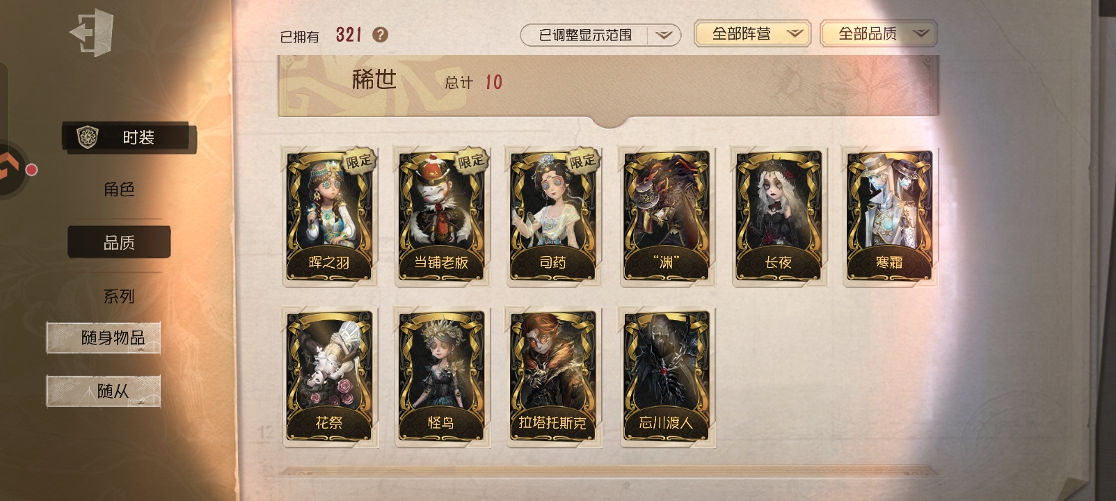
Task: Open the 司药 costume card
Action: (x=553, y=216)
